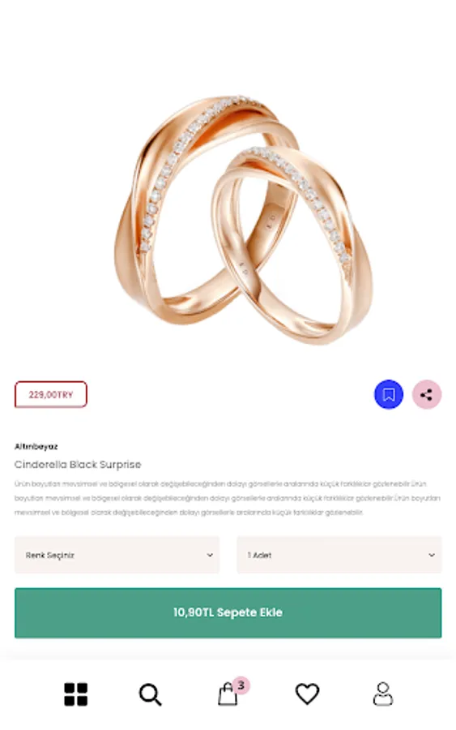This screenshot has height=730, width=456.
Task: Open search via magnifier icon
Action: [150, 694]
